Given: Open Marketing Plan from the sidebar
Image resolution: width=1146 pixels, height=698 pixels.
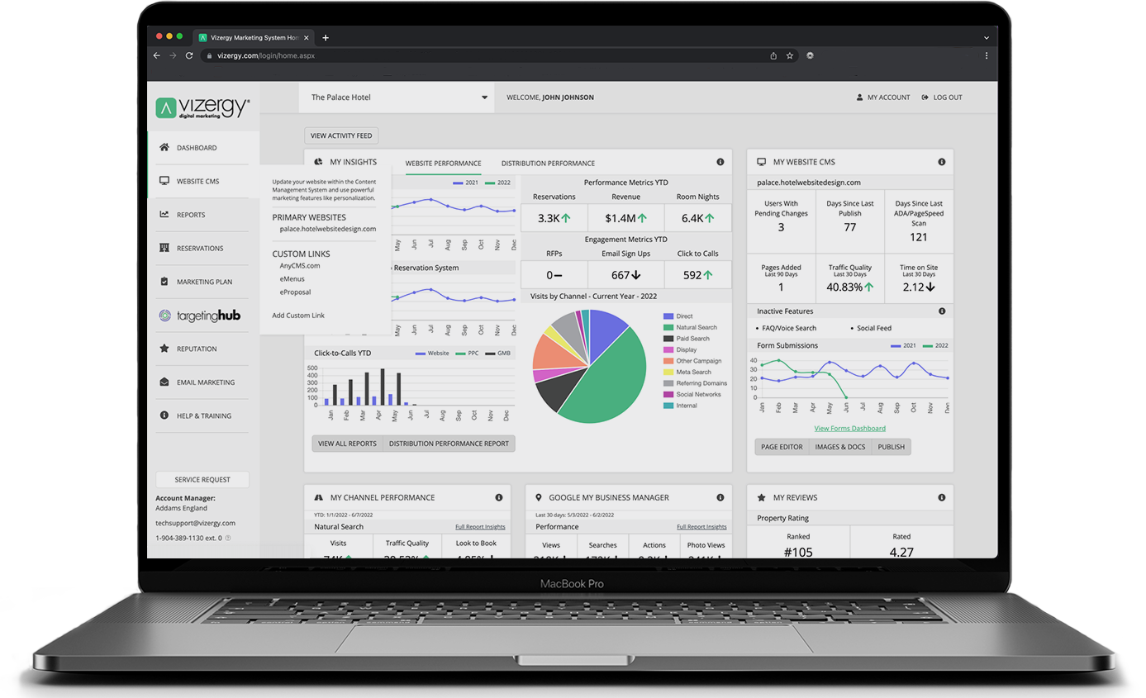Looking at the screenshot, I should tap(203, 282).
